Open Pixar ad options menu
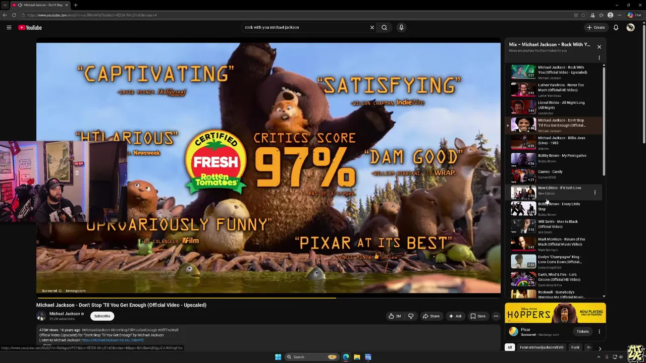The width and height of the screenshot is (646, 363). pyautogui.click(x=599, y=331)
